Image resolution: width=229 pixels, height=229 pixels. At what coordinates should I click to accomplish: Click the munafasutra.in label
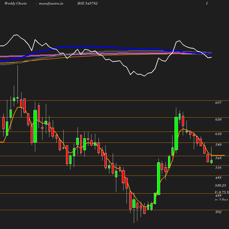(x=51, y=4)
